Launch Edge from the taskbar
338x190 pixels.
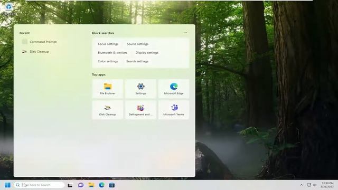pos(101,185)
